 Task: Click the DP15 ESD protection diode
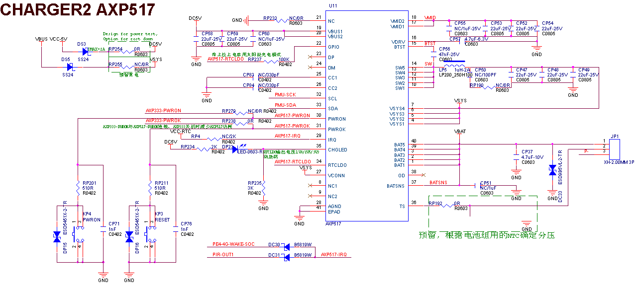pos(57,237)
